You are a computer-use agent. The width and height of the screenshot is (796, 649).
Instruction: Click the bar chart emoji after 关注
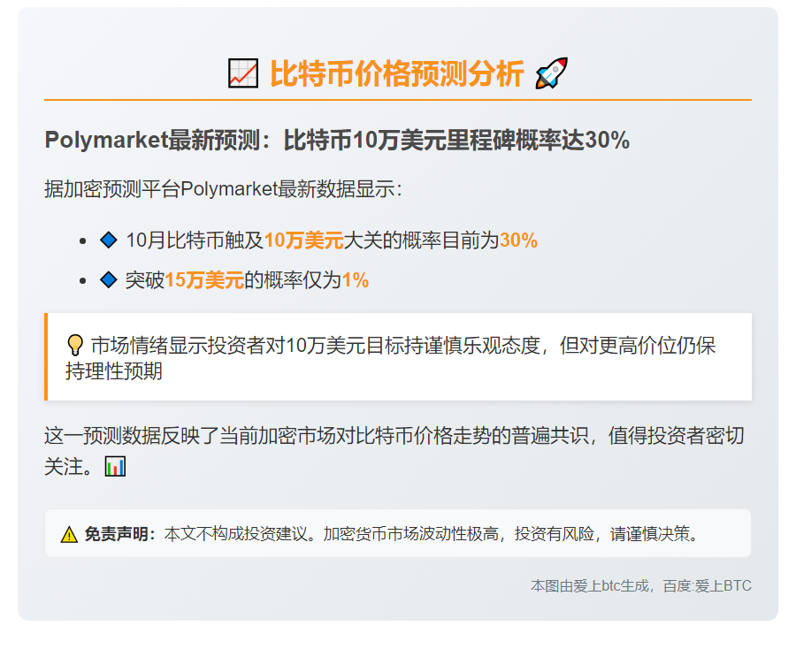point(115,466)
